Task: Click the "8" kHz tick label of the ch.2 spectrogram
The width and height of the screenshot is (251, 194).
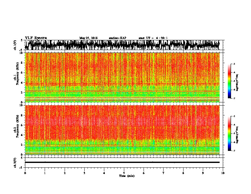Action: [22, 115]
